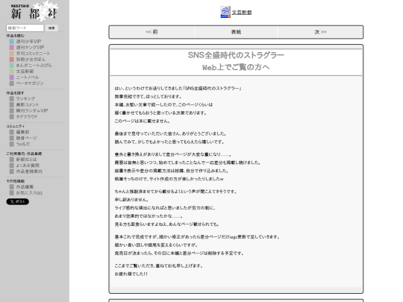Go to previous page with << 前
The height and width of the screenshot is (302, 403).
click(151, 32)
